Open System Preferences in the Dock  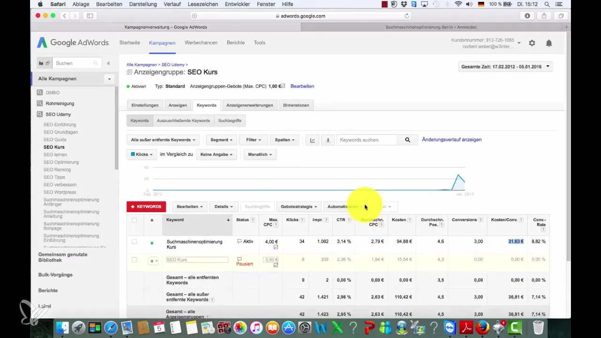(x=305, y=327)
